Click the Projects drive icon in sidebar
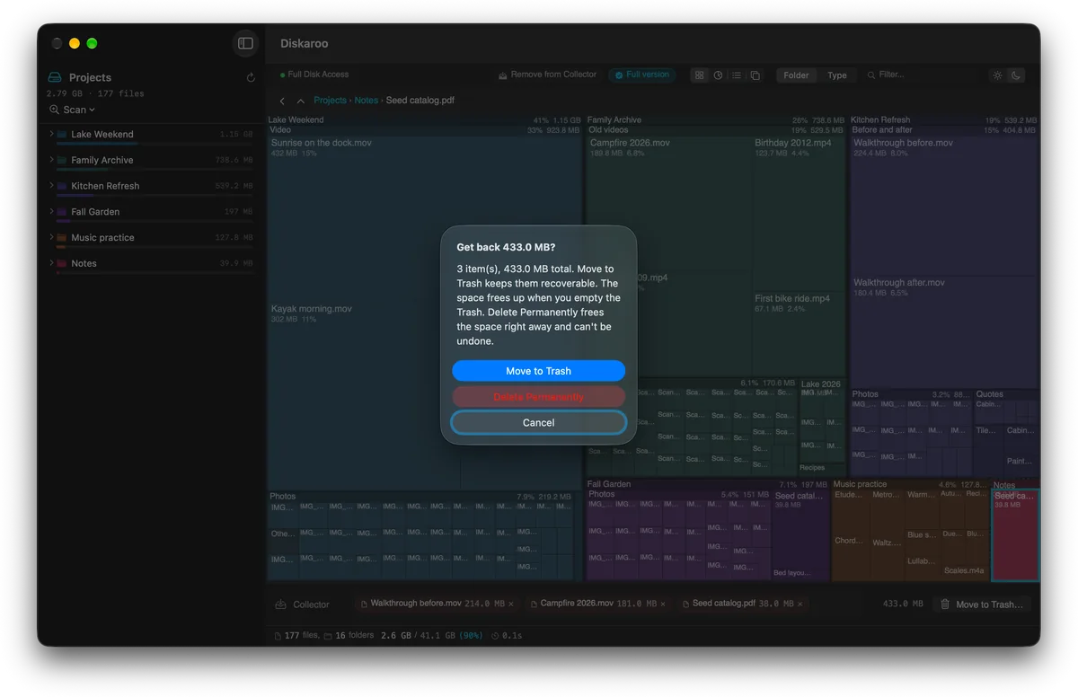The image size is (1078, 697). tap(55, 78)
